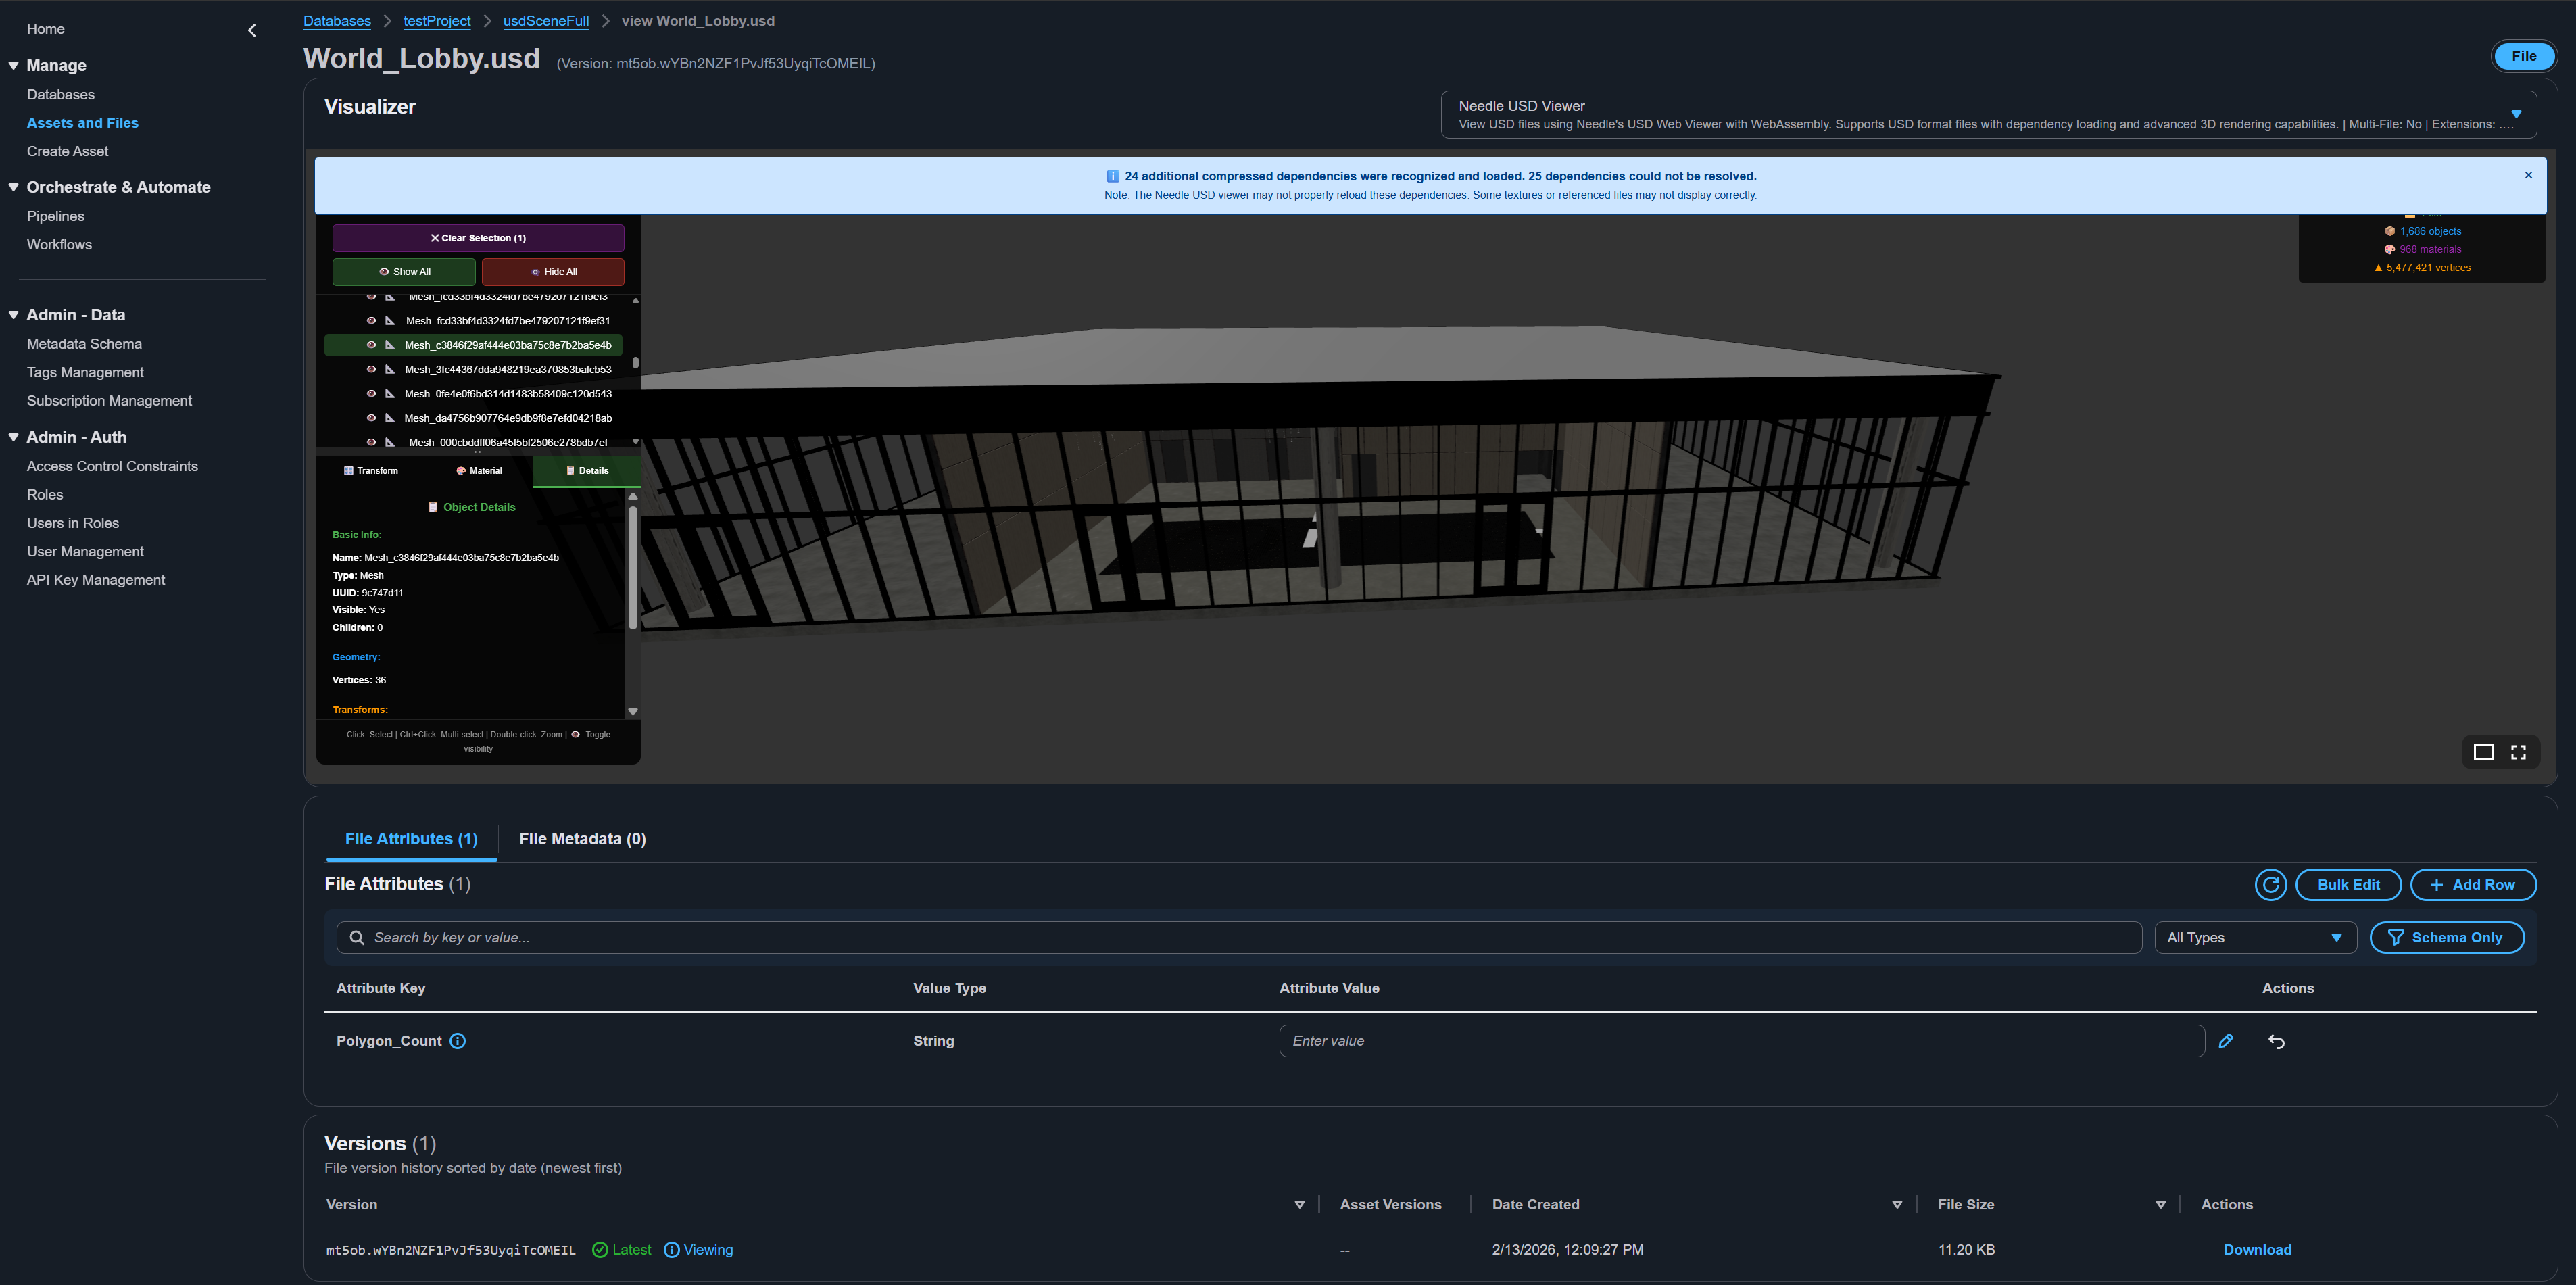The height and width of the screenshot is (1285, 2576).
Task: Click Clear Selection (1) button
Action: pos(478,238)
